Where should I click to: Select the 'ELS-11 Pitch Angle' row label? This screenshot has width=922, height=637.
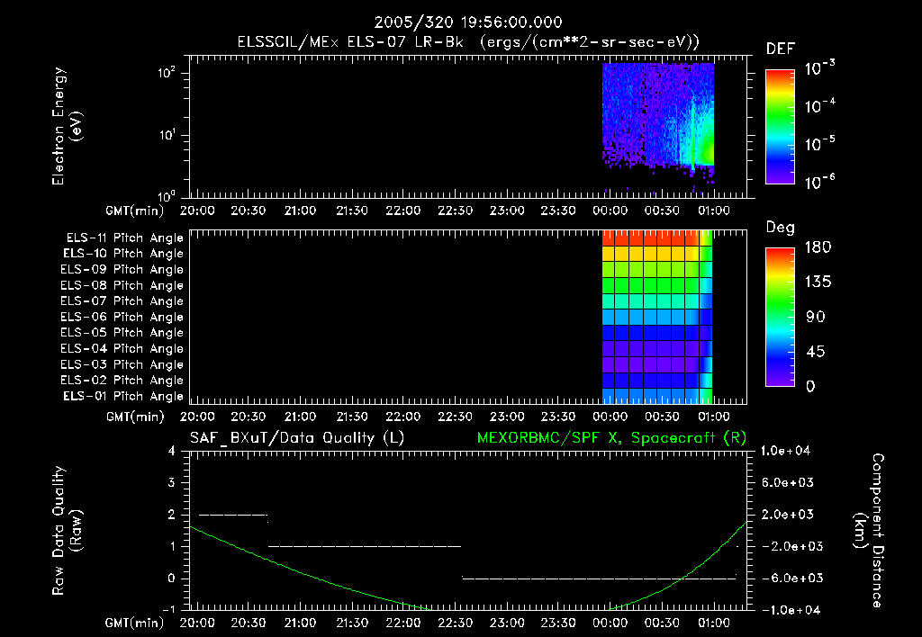tap(124, 238)
